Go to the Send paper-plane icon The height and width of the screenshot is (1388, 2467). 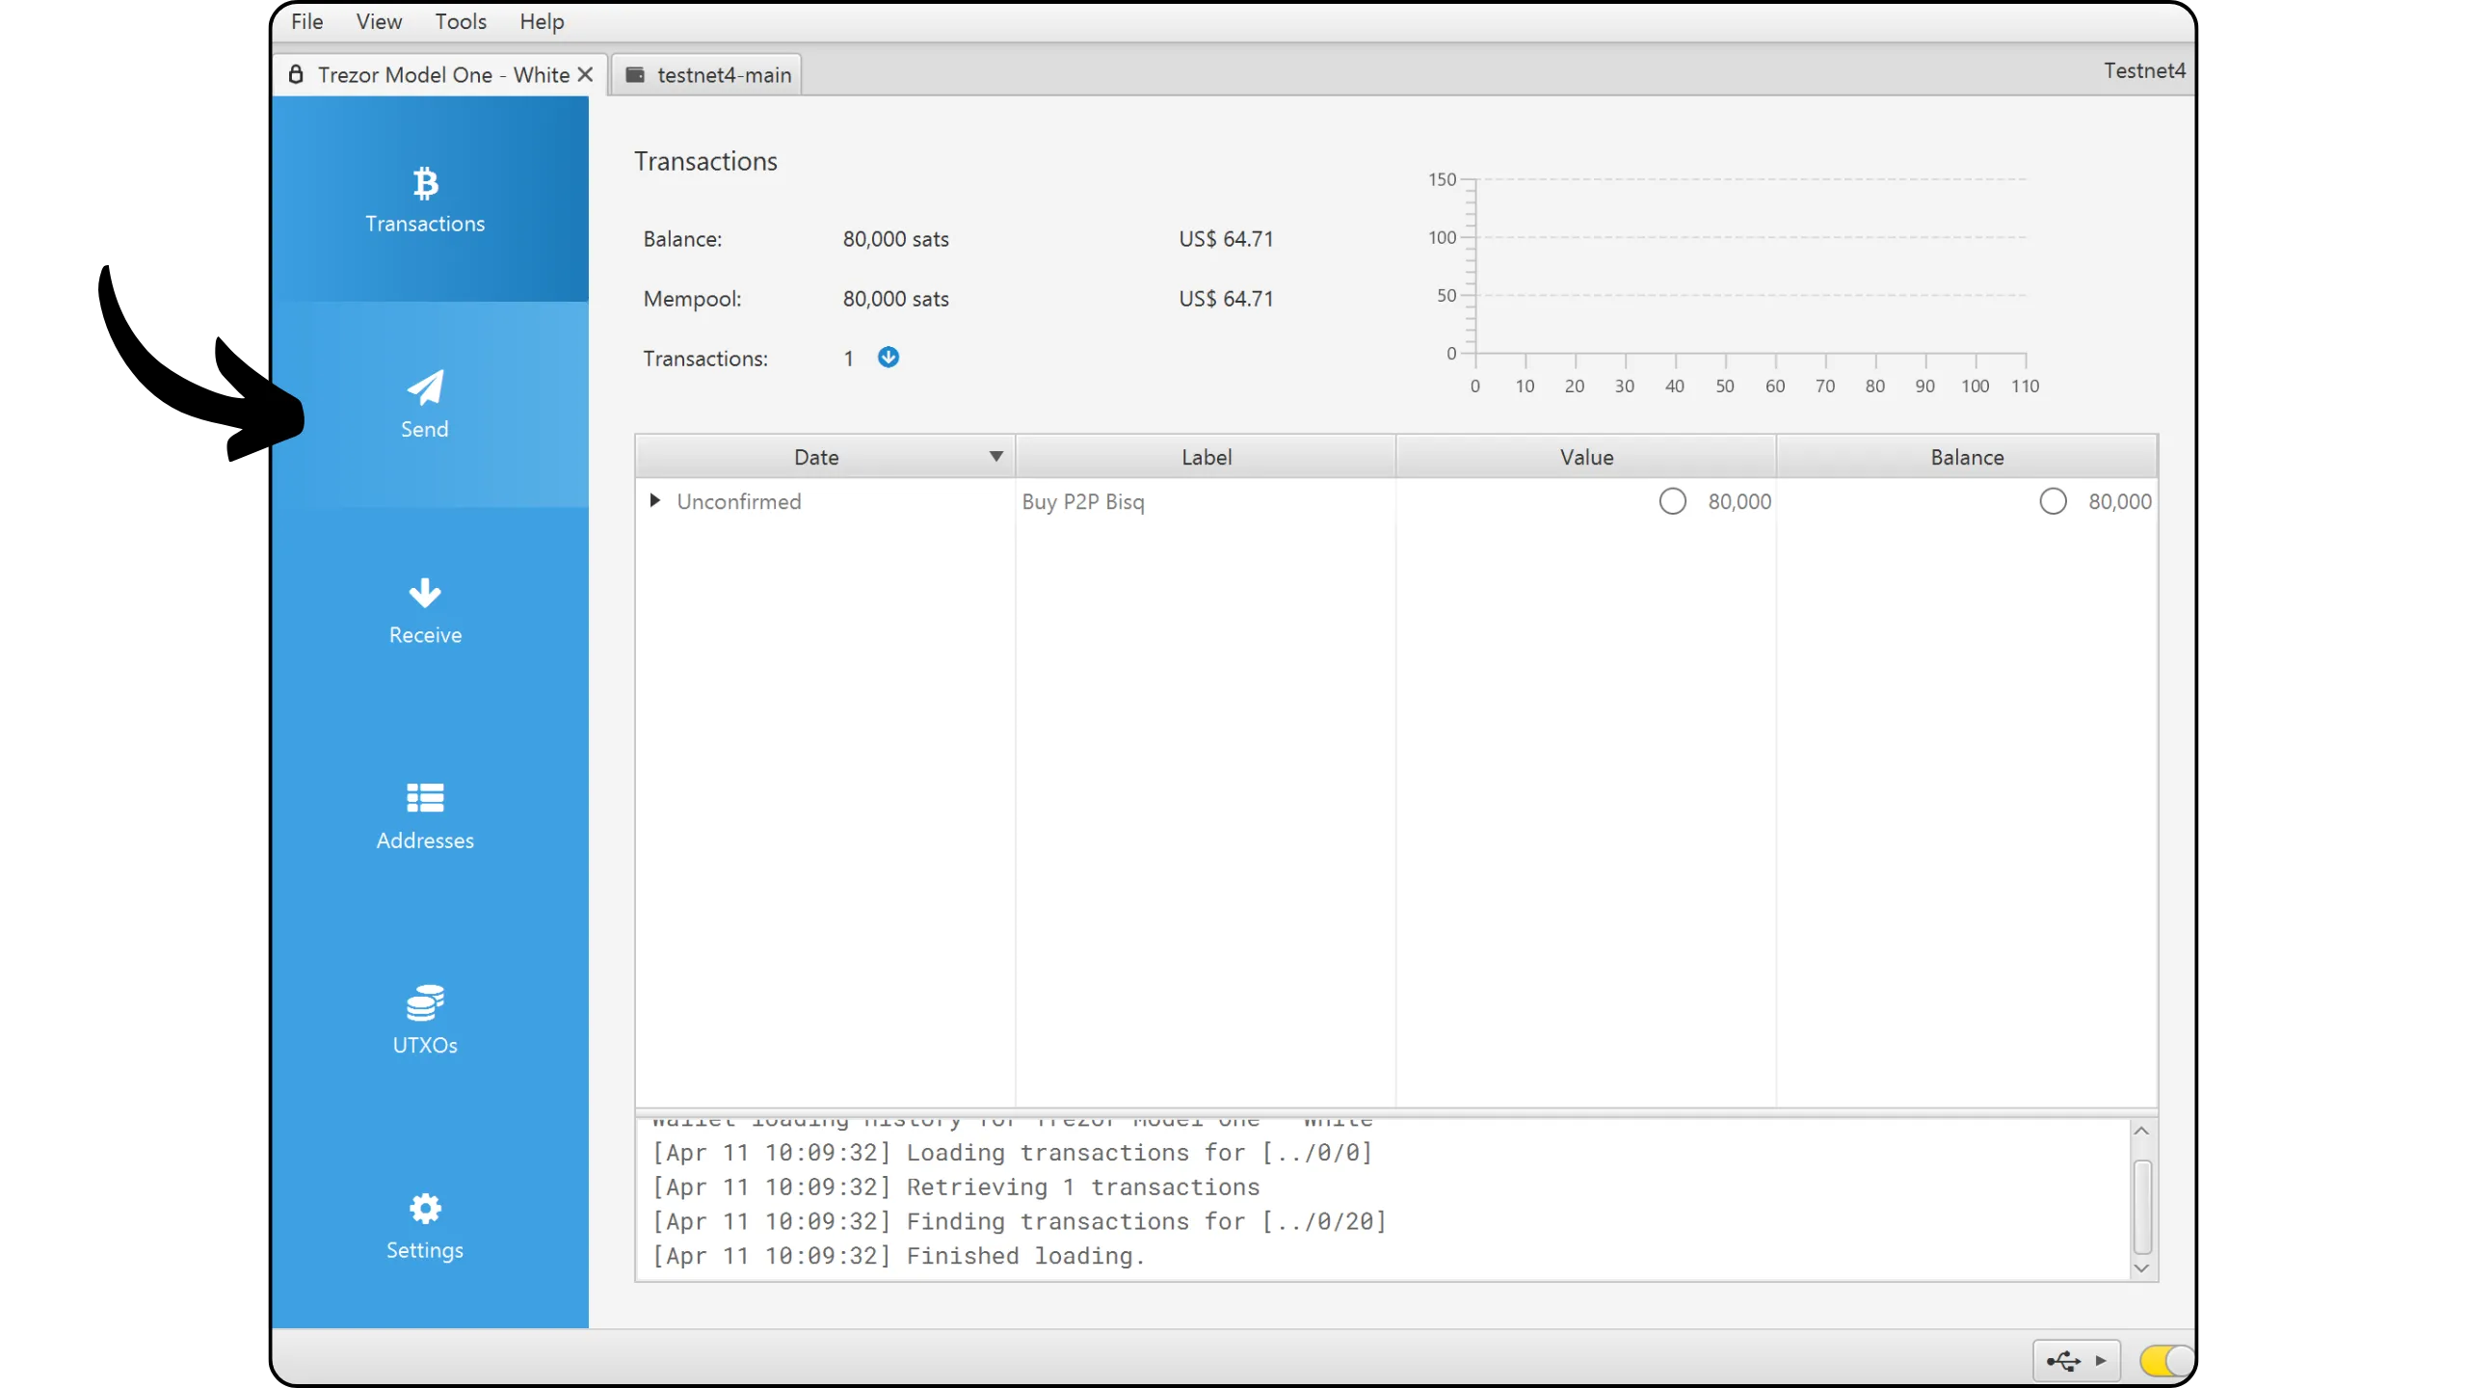click(x=425, y=387)
